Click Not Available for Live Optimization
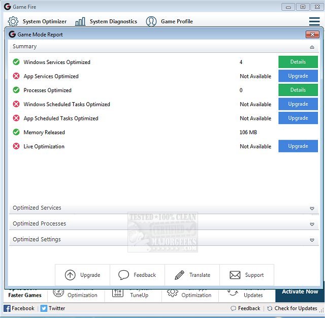Viewport: 325px width, 318px height. tap(255, 146)
